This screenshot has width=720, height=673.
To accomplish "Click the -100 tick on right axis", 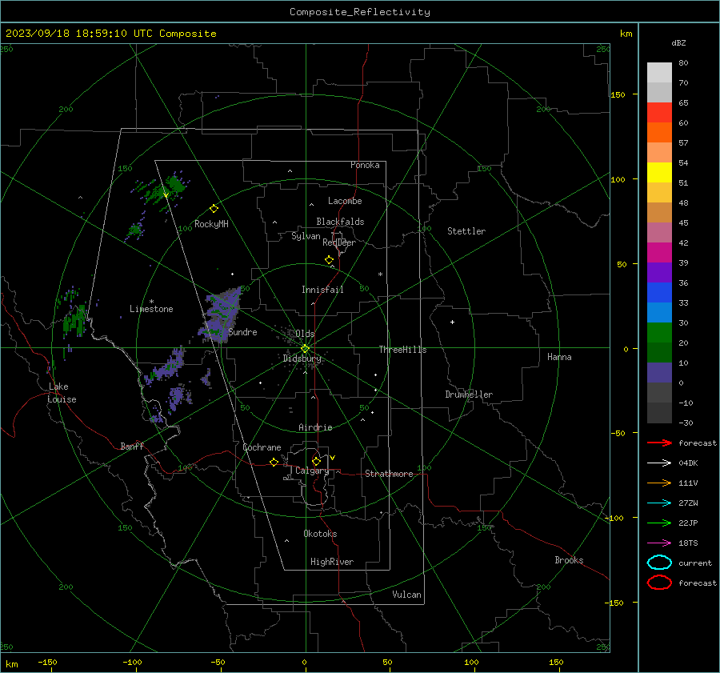I will point(616,518).
